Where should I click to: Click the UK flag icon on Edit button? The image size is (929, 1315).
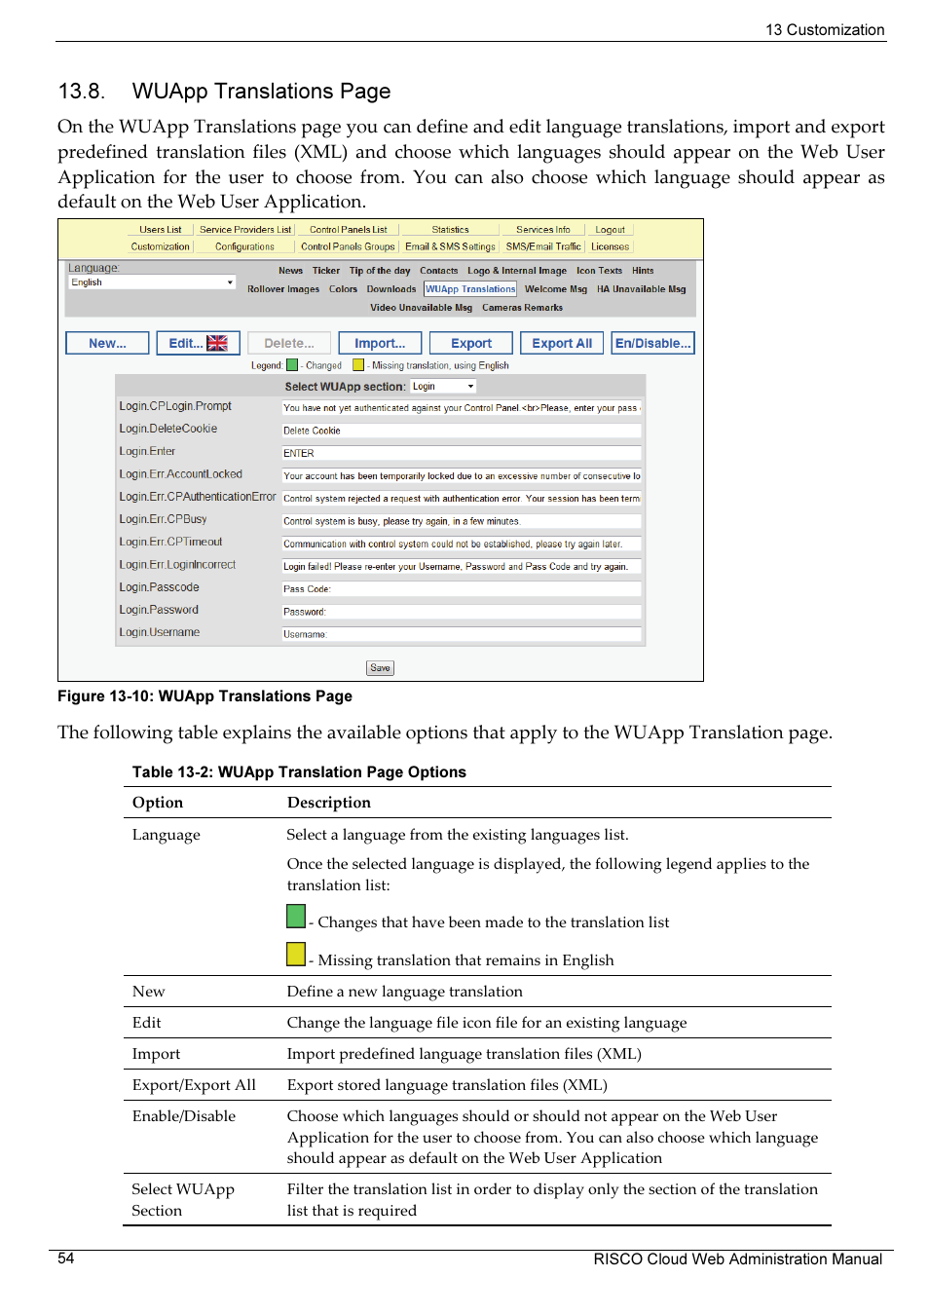click(x=217, y=343)
